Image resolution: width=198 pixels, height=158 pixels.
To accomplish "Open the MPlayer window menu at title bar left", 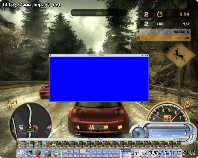I will point(50,55).
